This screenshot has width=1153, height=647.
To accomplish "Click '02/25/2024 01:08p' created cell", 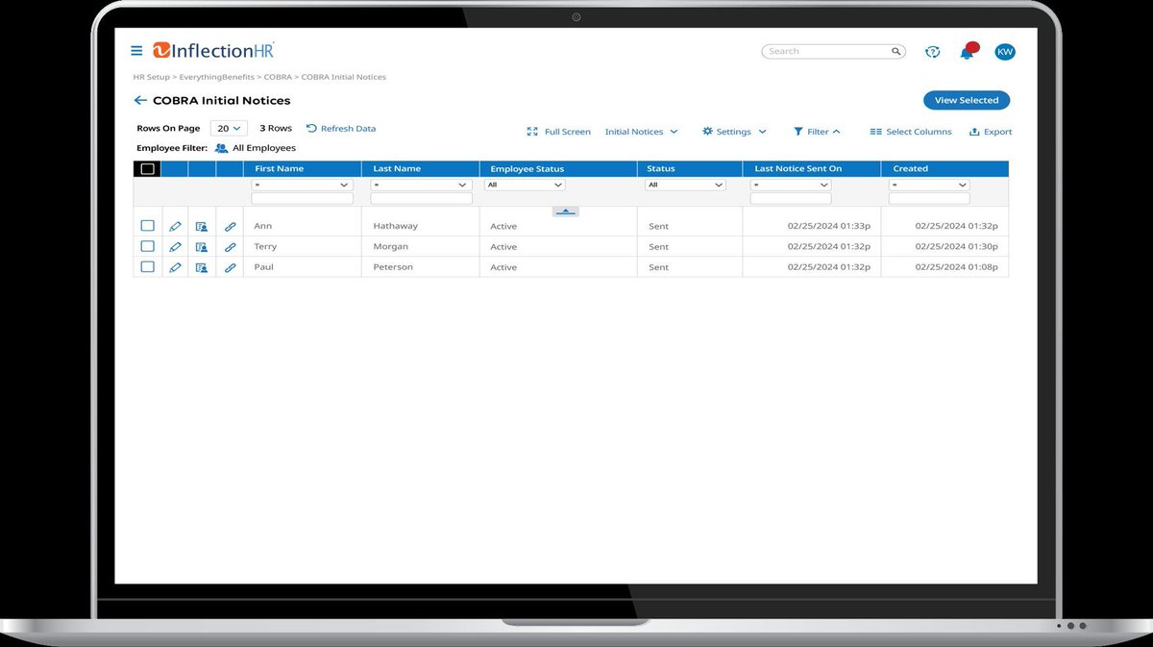I will point(956,267).
